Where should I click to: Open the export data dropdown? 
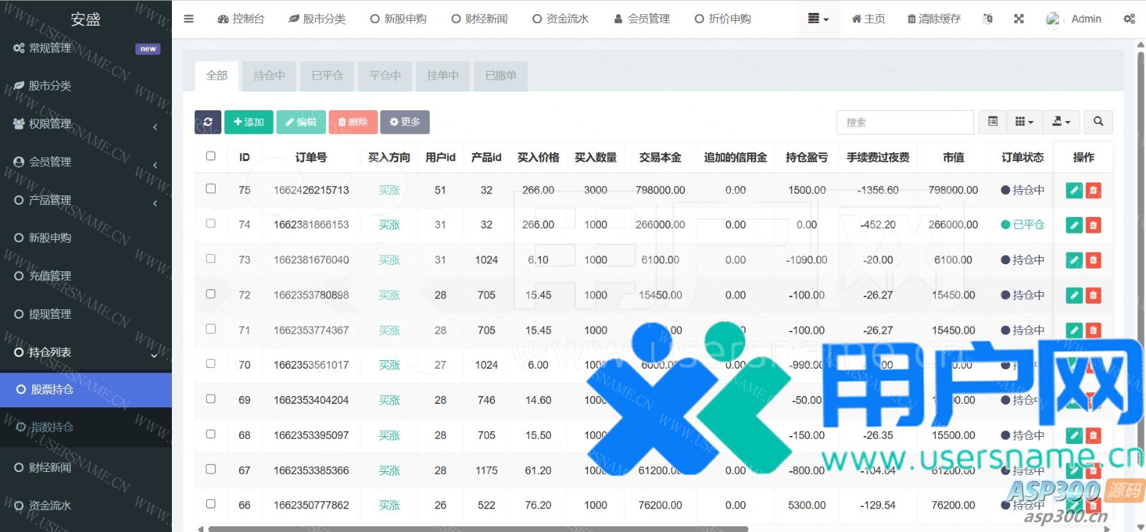[x=1061, y=122]
